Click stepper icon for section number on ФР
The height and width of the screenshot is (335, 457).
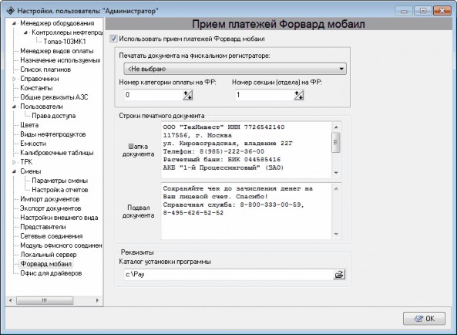(x=299, y=95)
